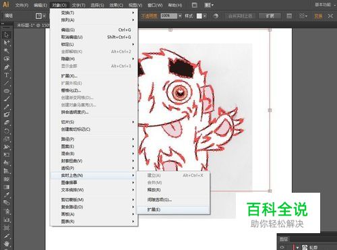Image resolution: width=337 pixels, height=250 pixels.
Task: Open the 帮助(H) menu
Action: click(175, 5)
